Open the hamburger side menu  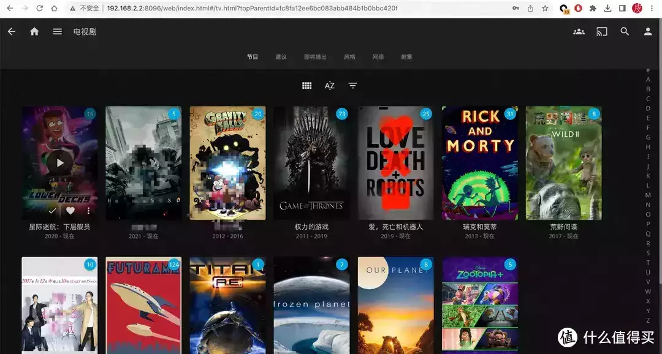tap(58, 32)
